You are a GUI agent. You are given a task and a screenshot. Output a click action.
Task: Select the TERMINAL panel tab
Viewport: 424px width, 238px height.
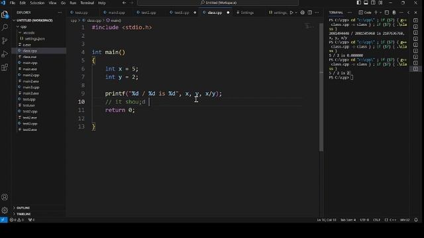click(x=336, y=13)
